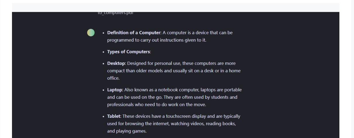Screen dimensions: 354x138
Task: Click the bold 'Tablet' term
Action: point(114,116)
